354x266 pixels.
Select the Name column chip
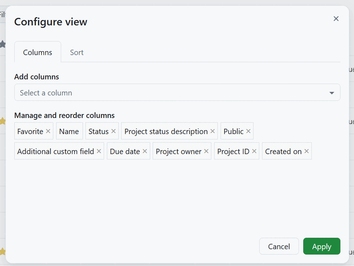tap(69, 131)
